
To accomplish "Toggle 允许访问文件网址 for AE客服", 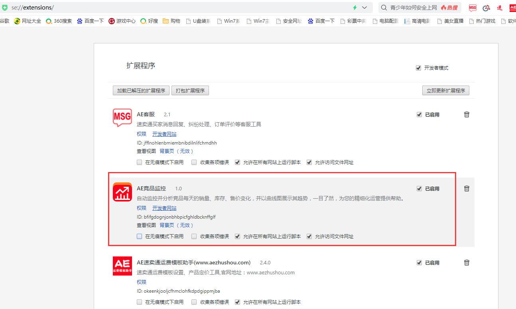I will tap(309, 162).
